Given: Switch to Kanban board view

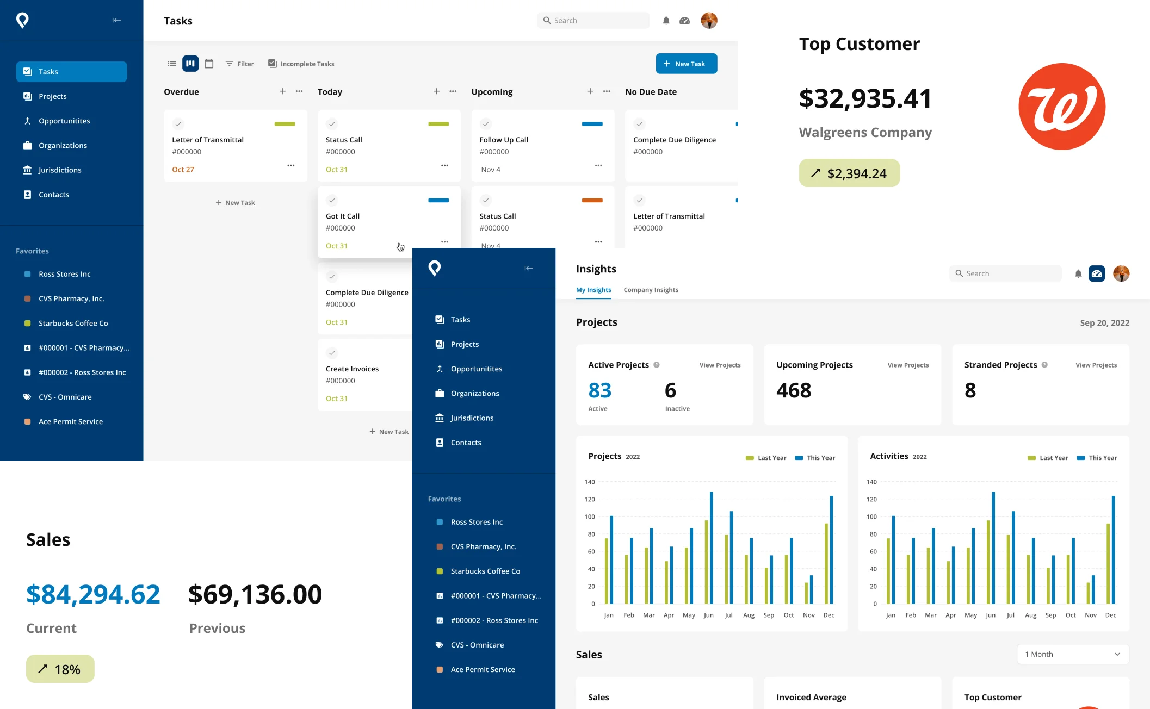Looking at the screenshot, I should [190, 64].
